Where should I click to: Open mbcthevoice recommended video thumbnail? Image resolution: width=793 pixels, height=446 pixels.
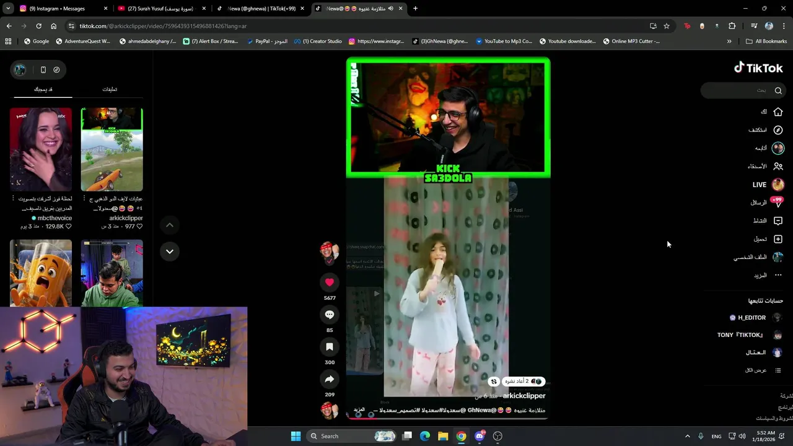click(x=41, y=149)
